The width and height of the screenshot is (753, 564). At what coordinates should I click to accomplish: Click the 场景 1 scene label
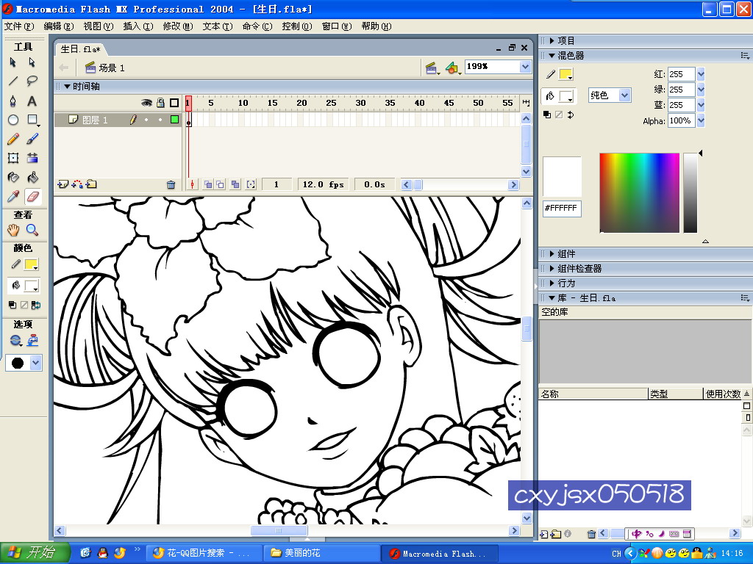tap(112, 68)
